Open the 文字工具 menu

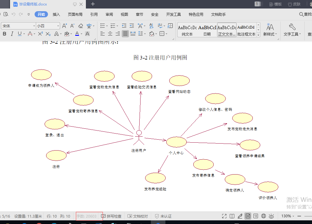[292, 30]
